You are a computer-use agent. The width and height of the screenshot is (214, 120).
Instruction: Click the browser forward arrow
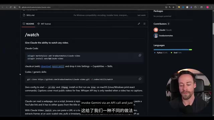point(6,7)
